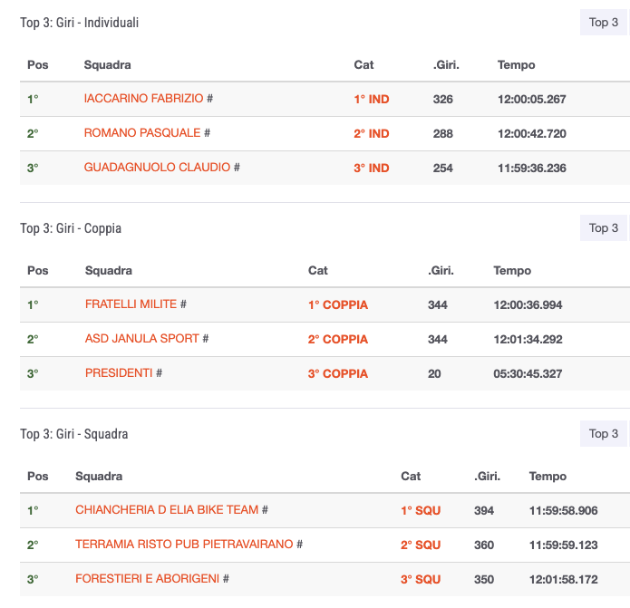The image size is (630, 608).
Task: Click the Tempo header in Individuali table
Action: (517, 64)
